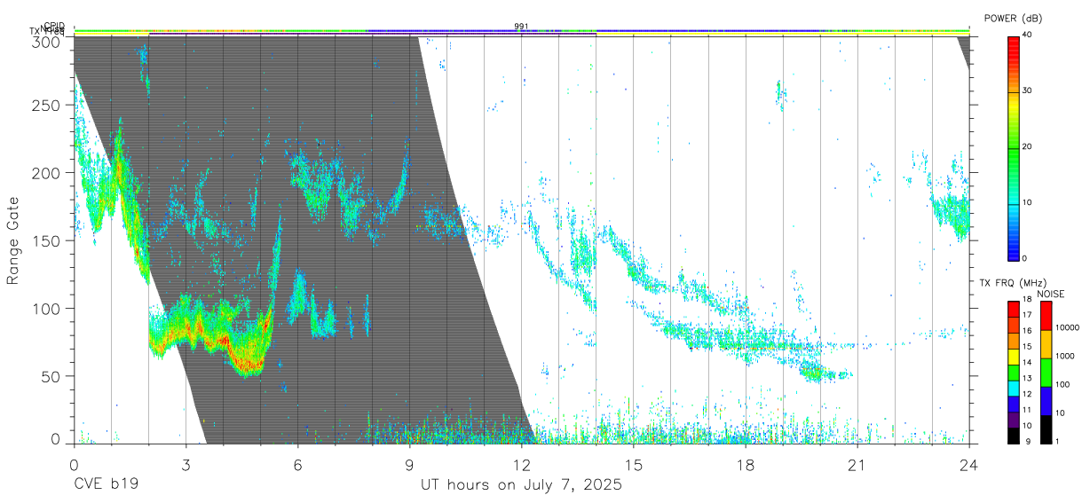Click the 9 tick on UT hours axis
The image size is (1090, 503).
click(x=409, y=465)
